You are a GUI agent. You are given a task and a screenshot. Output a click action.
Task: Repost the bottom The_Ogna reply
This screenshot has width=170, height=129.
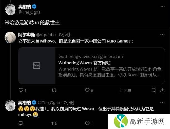[54, 123]
